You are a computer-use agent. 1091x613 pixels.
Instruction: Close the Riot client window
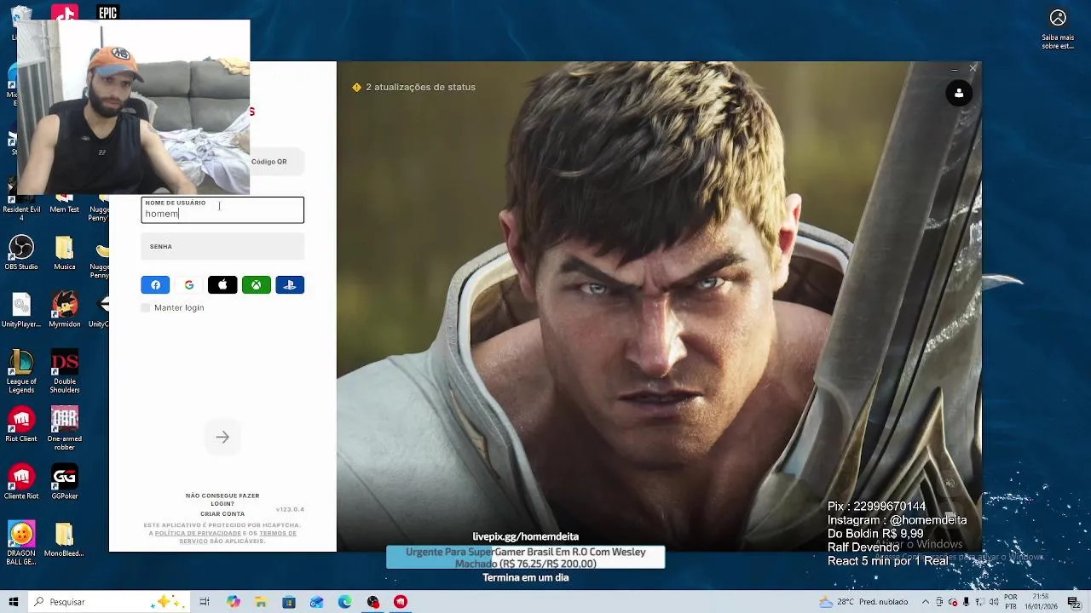click(973, 68)
